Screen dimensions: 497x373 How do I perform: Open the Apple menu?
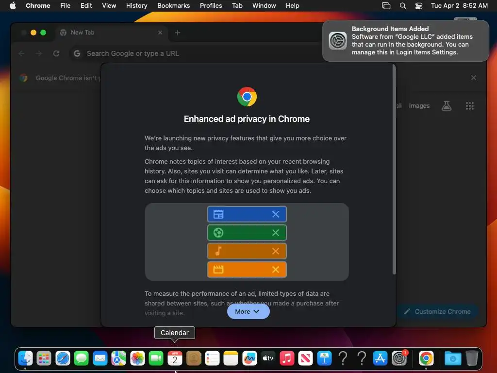click(13, 5)
